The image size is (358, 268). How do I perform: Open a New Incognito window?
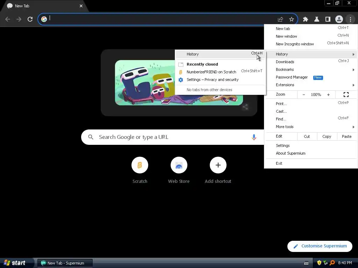tap(311, 44)
